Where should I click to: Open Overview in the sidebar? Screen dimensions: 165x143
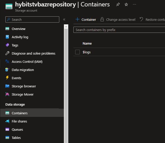(x=18, y=29)
